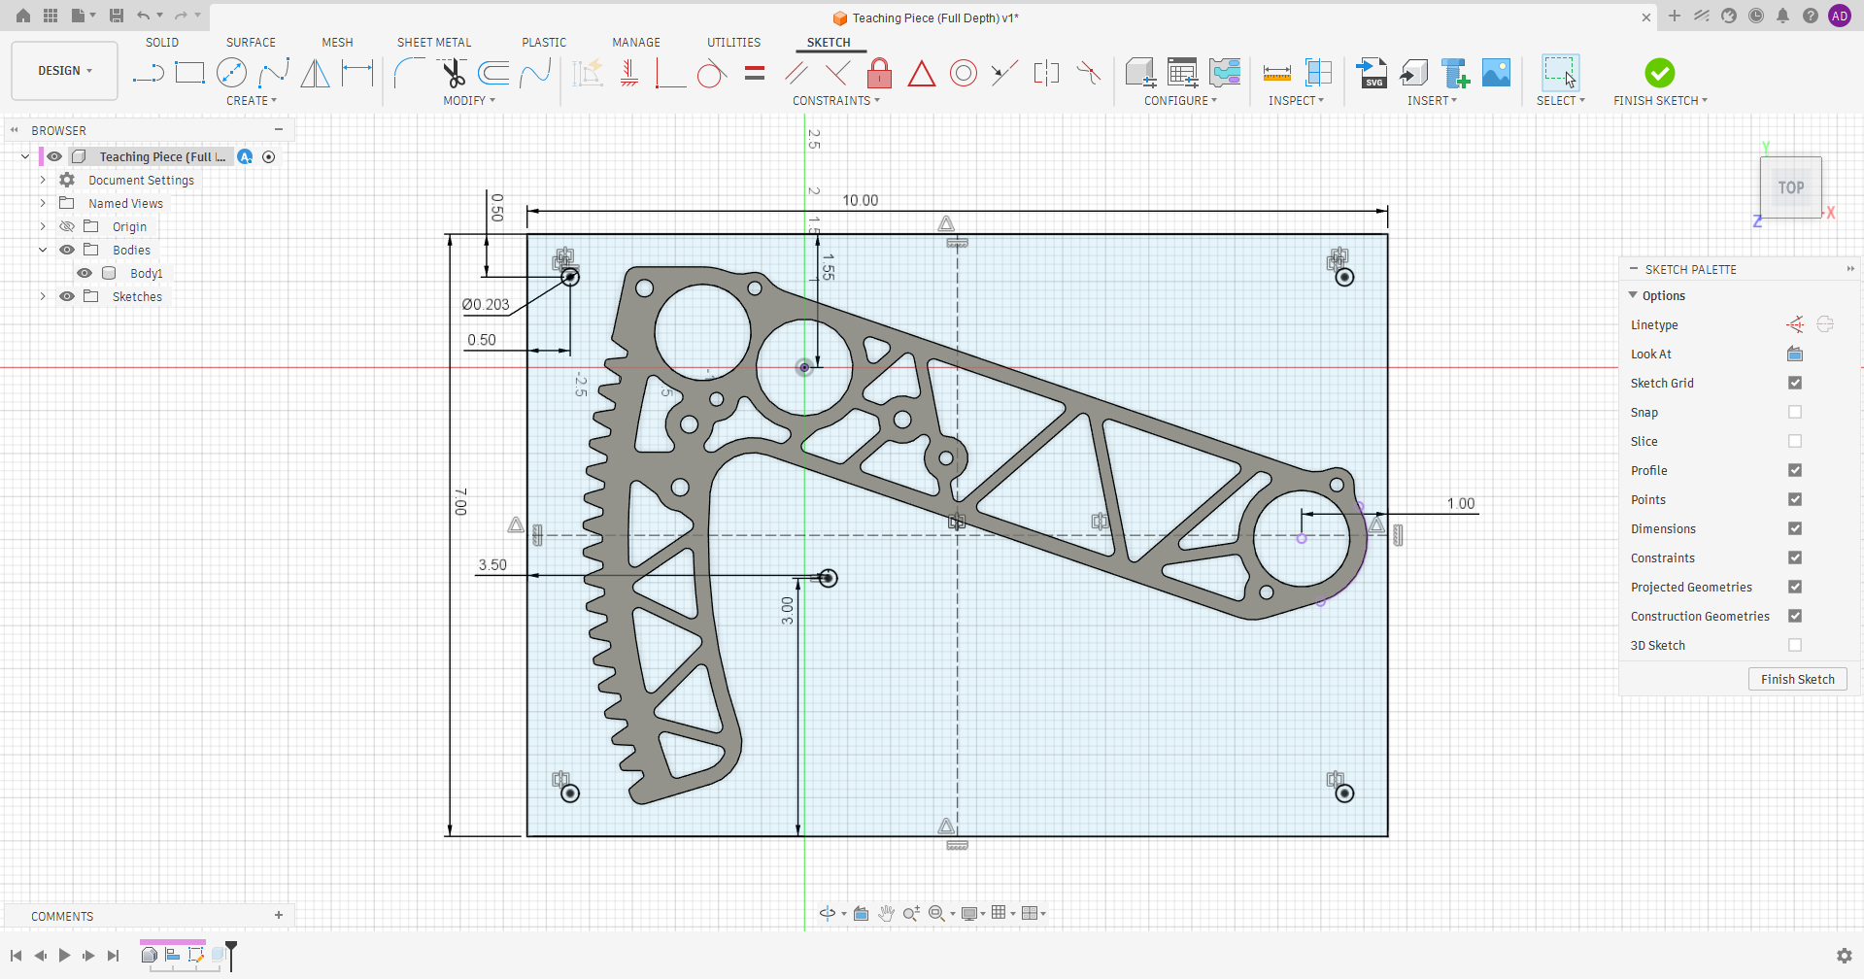Apply the Fix/Unfix lock constraint
The width and height of the screenshot is (1864, 979).
click(879, 73)
